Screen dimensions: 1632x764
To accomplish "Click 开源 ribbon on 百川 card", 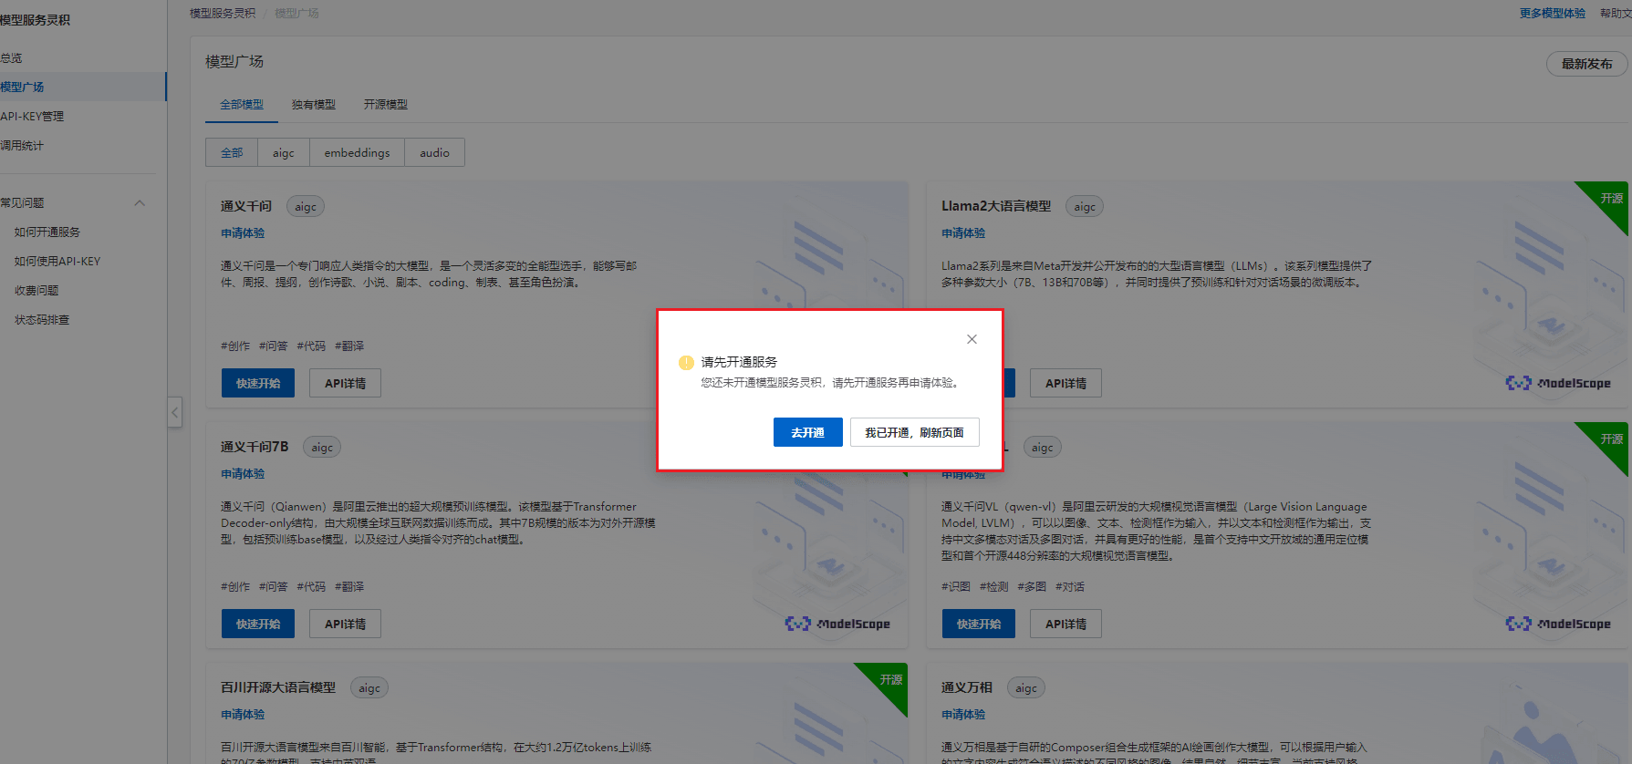I will [890, 680].
